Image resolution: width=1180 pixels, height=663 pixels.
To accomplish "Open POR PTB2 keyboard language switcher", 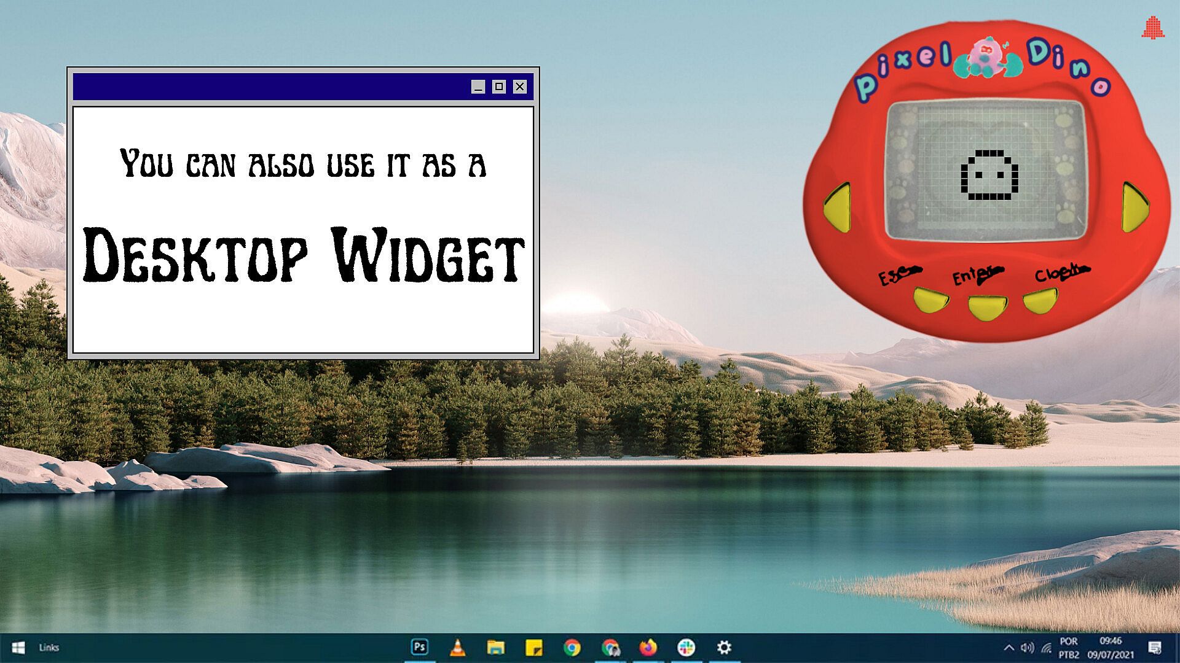I will click(1069, 648).
